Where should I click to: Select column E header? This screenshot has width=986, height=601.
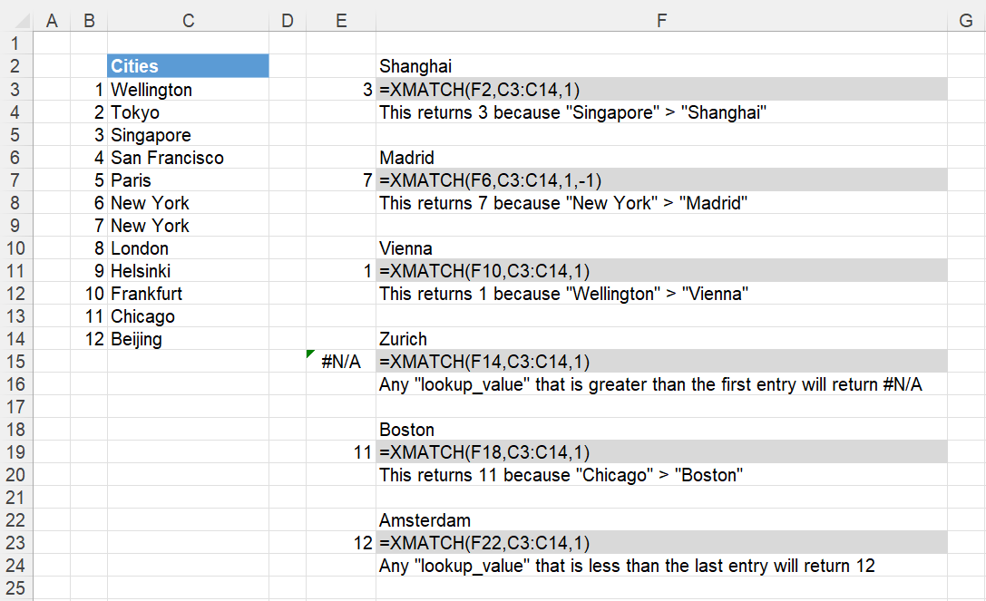click(x=341, y=19)
